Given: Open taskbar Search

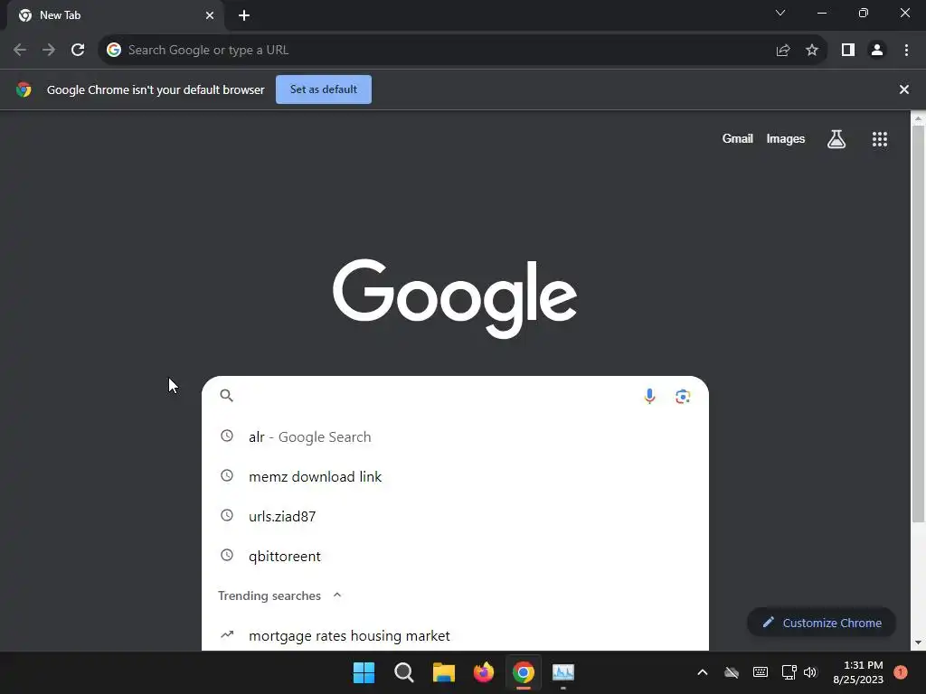Looking at the screenshot, I should [404, 672].
